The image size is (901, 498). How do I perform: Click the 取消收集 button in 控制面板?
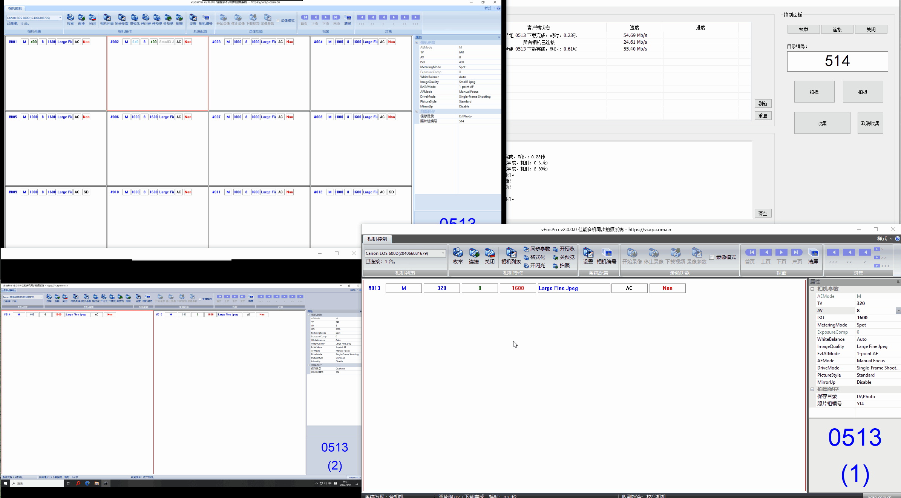(x=870, y=123)
